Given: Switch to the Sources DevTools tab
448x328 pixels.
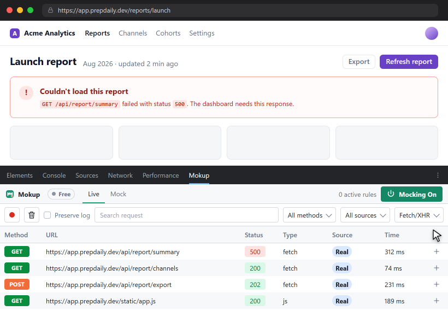Looking at the screenshot, I should click(86, 175).
